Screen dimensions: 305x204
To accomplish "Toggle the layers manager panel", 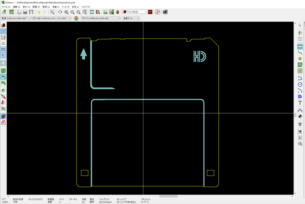I will pos(3,116).
